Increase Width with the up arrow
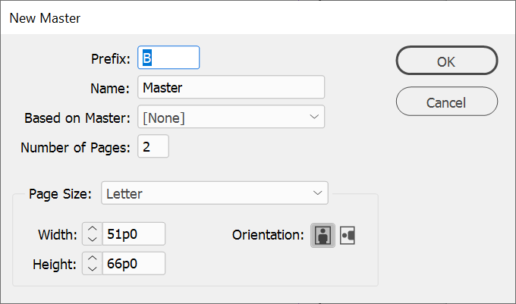 92,229
